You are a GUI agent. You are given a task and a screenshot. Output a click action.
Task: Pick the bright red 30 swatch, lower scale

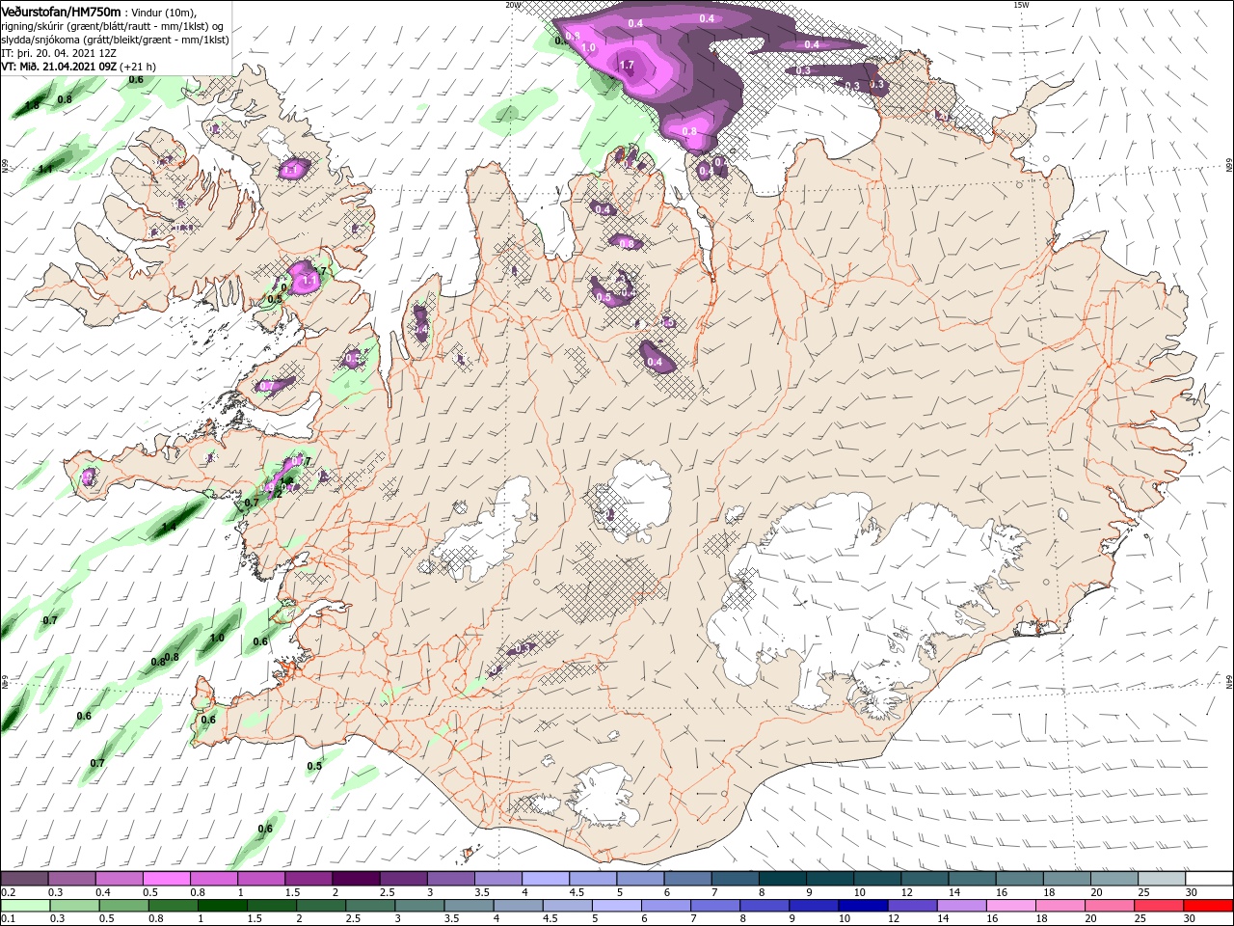coord(1210,906)
